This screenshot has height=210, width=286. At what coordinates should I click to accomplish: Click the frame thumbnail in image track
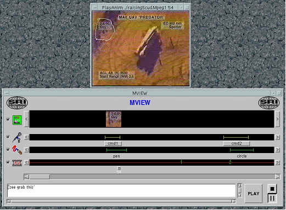(114, 119)
